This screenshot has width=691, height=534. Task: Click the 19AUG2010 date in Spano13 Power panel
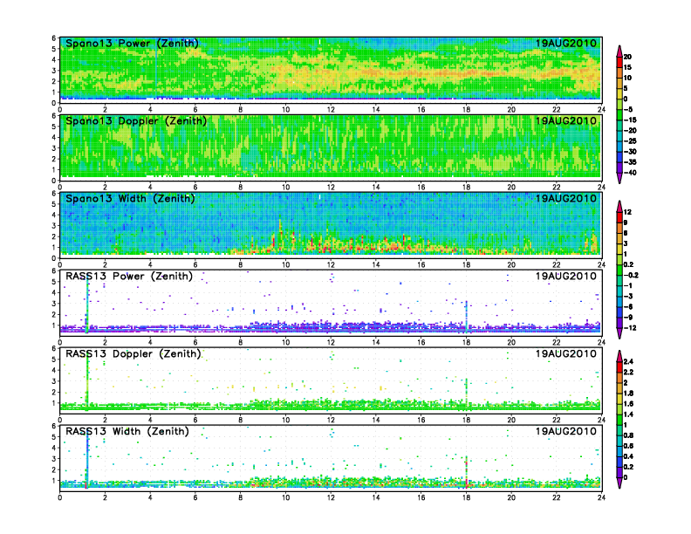[566, 43]
